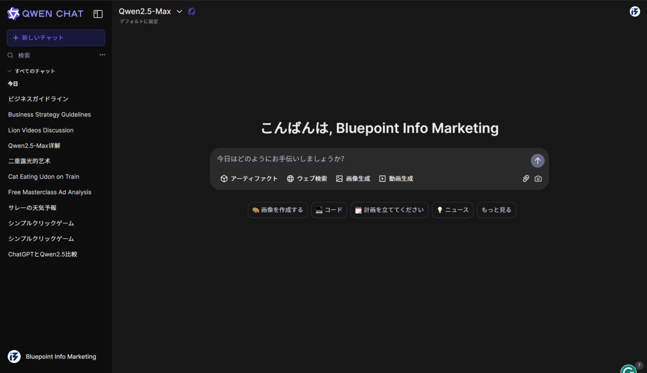Toggle アーティファクト mode
Image resolution: width=647 pixels, height=373 pixels.
point(249,179)
